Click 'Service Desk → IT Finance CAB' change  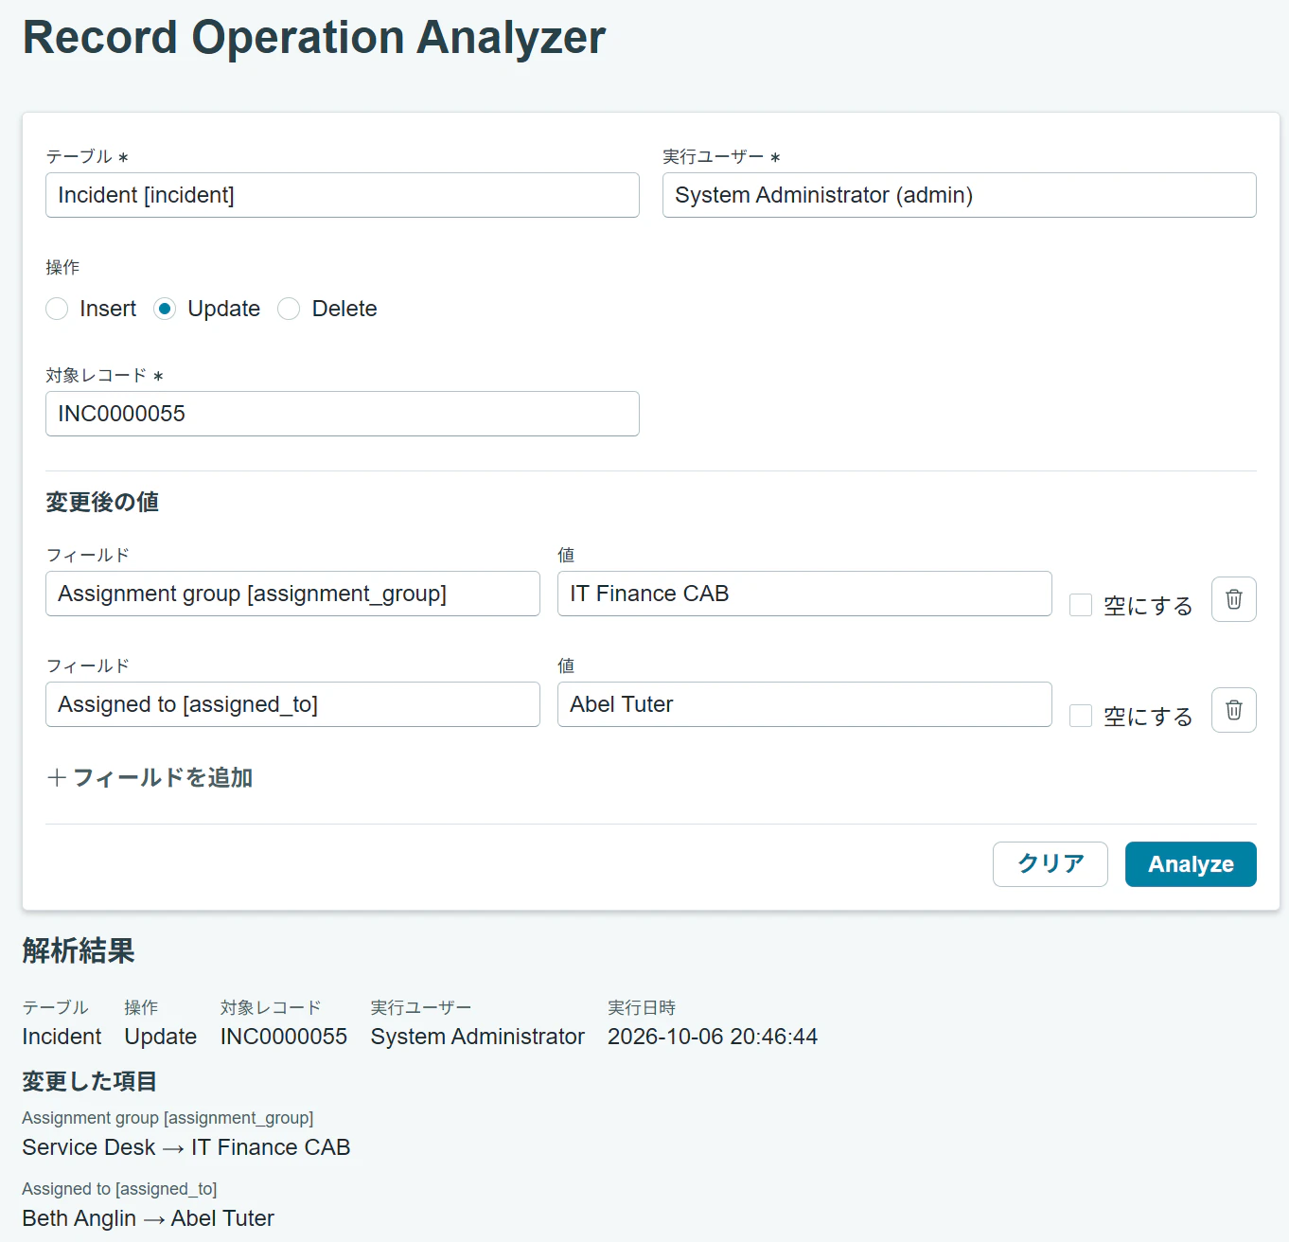point(186,1147)
